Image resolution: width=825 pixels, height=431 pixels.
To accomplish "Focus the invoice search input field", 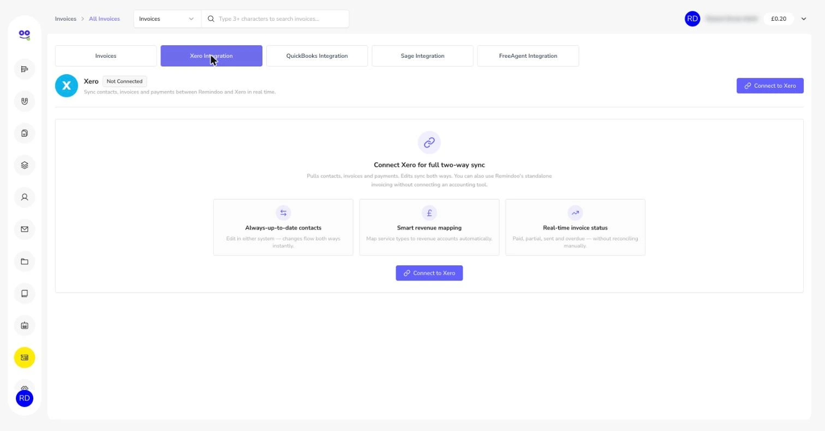I will pos(276,19).
